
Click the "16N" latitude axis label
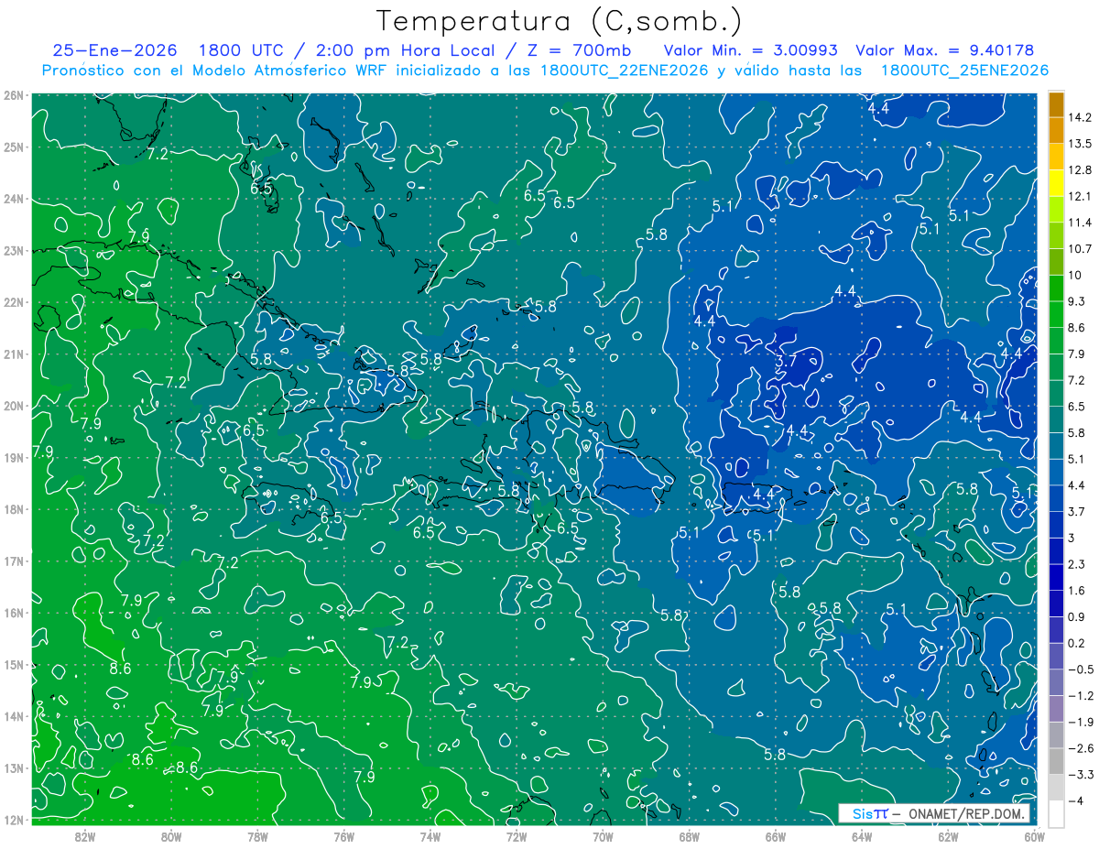[13, 613]
